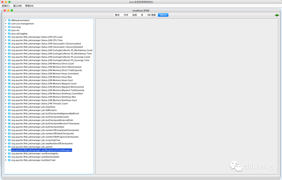Click folder icon of numRegisteredTaskManagers
The width and height of the screenshot is (282, 180).
[x=9, y=150]
